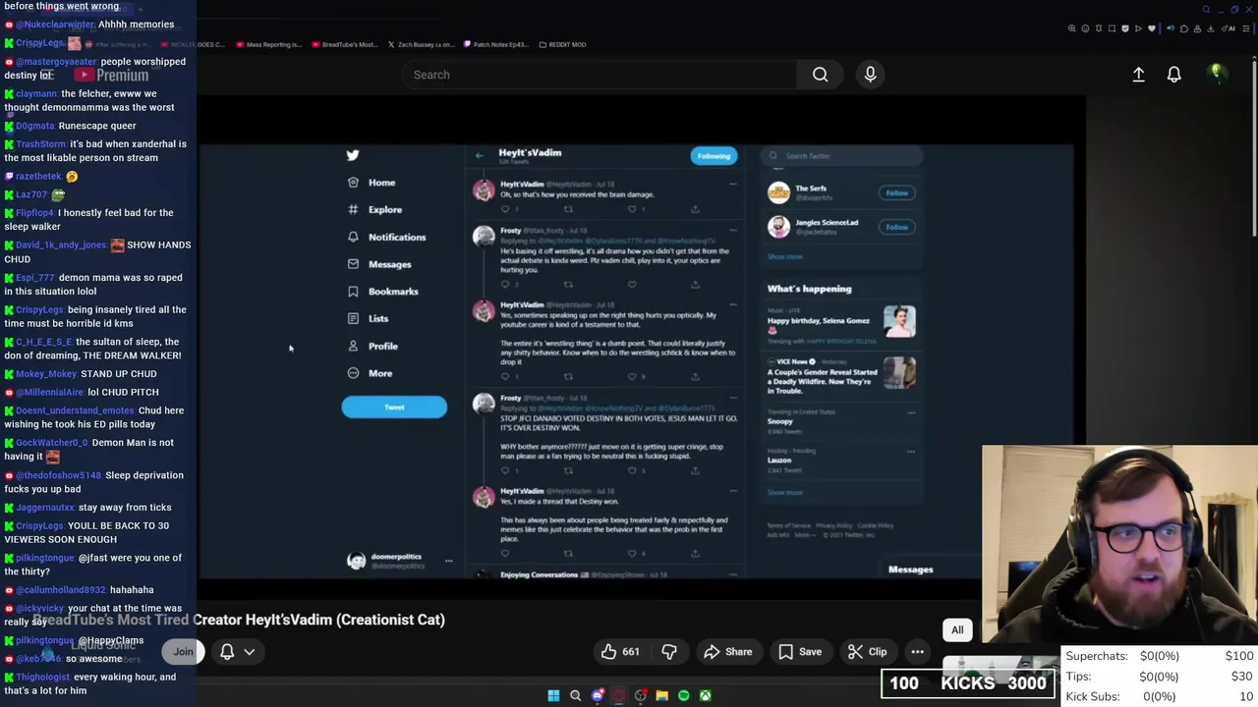Open Windows taskbar search
Viewport: 1258px width, 707px height.
coord(575,695)
